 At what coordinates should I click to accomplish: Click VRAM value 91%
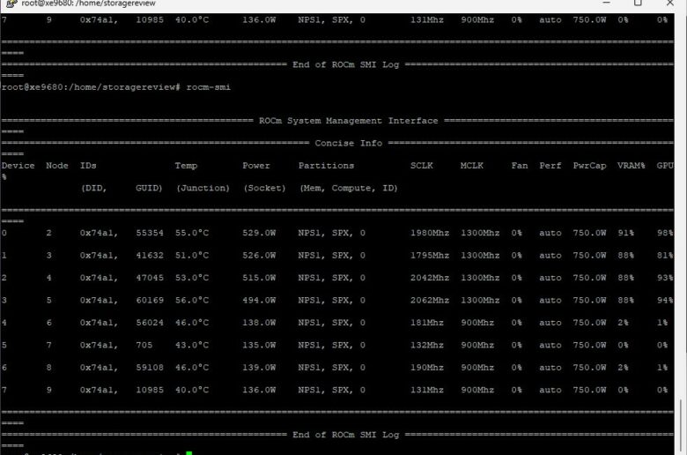(x=625, y=233)
